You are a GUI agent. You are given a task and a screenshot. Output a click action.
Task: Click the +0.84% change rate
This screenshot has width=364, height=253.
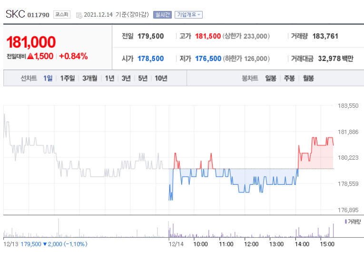pos(73,56)
